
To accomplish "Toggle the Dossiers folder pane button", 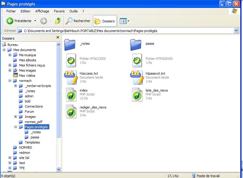I will [105, 21].
